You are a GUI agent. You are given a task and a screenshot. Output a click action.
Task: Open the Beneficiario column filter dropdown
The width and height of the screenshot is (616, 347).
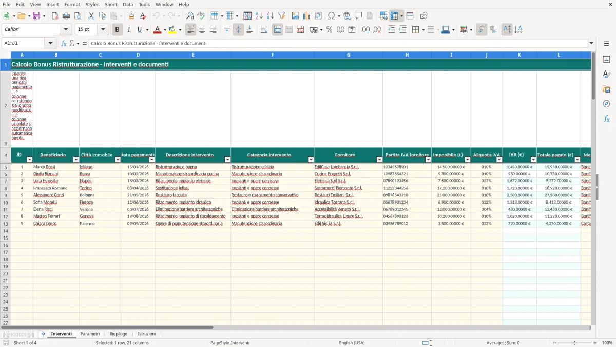tap(76, 160)
